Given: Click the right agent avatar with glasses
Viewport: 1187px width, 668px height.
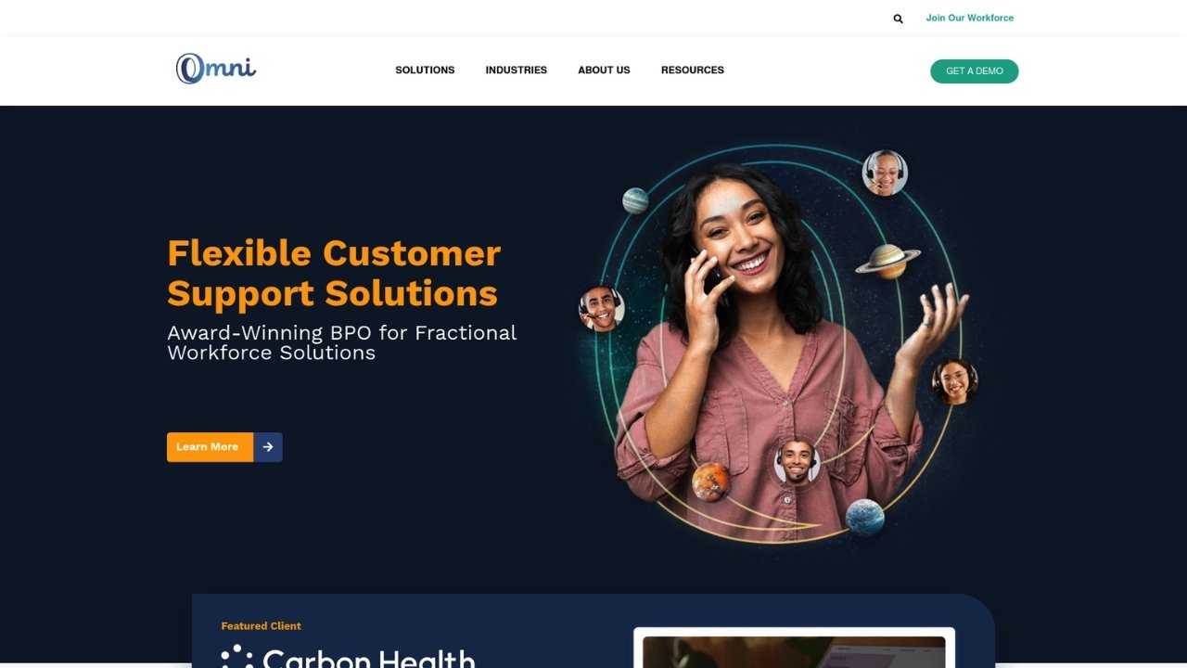Looking at the screenshot, I should pyautogui.click(x=954, y=381).
